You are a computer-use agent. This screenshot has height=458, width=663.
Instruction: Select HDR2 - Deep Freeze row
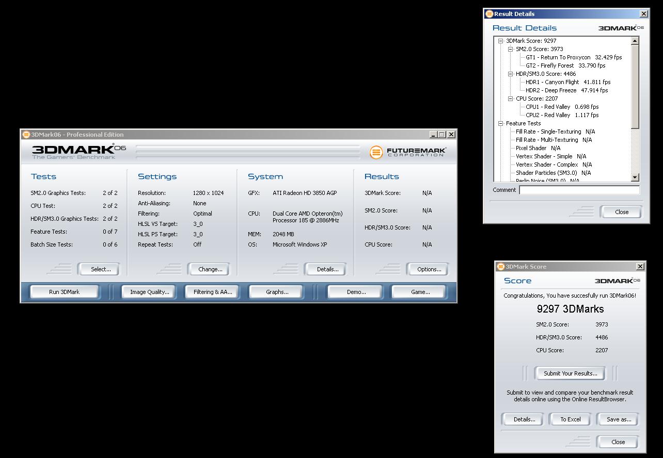[566, 90]
